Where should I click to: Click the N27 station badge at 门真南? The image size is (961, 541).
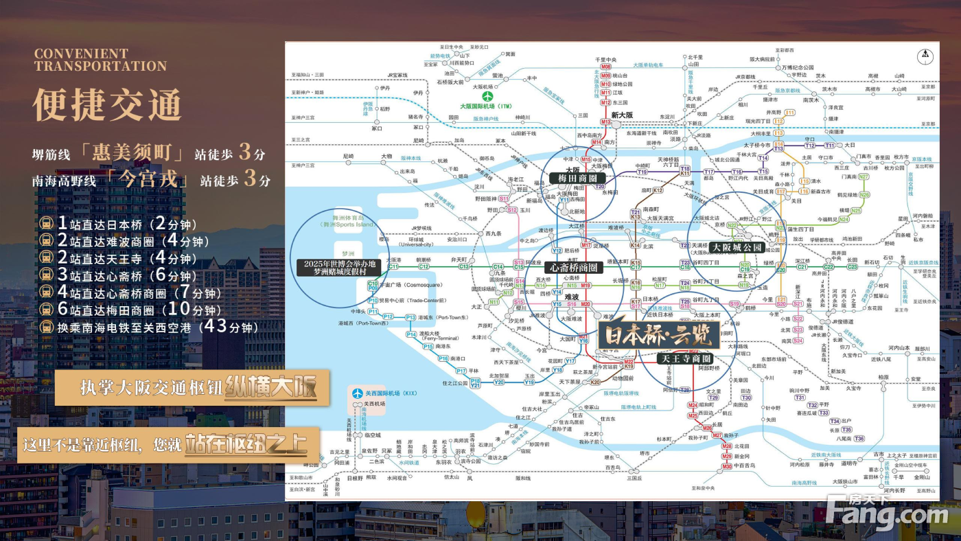(x=864, y=176)
